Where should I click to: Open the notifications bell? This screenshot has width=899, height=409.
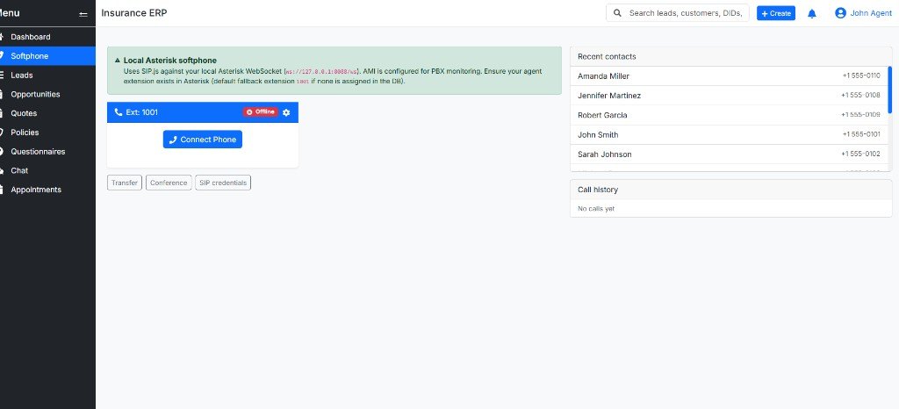click(812, 13)
